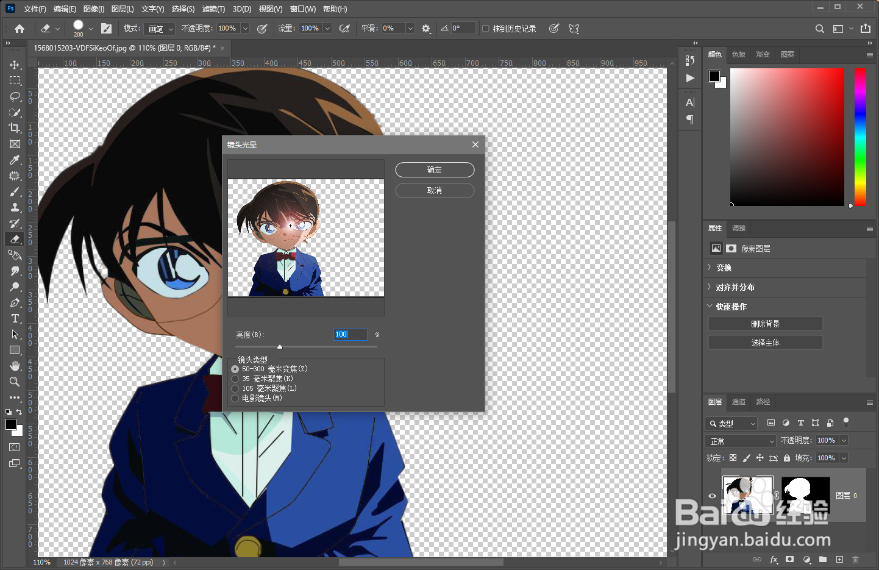Select 50-300 mm zoom lens type

coord(235,369)
